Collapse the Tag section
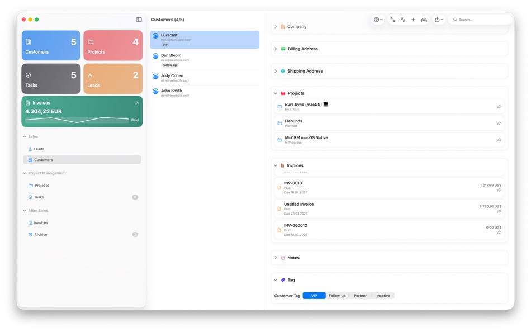The width and height of the screenshot is (531, 332). [x=276, y=280]
